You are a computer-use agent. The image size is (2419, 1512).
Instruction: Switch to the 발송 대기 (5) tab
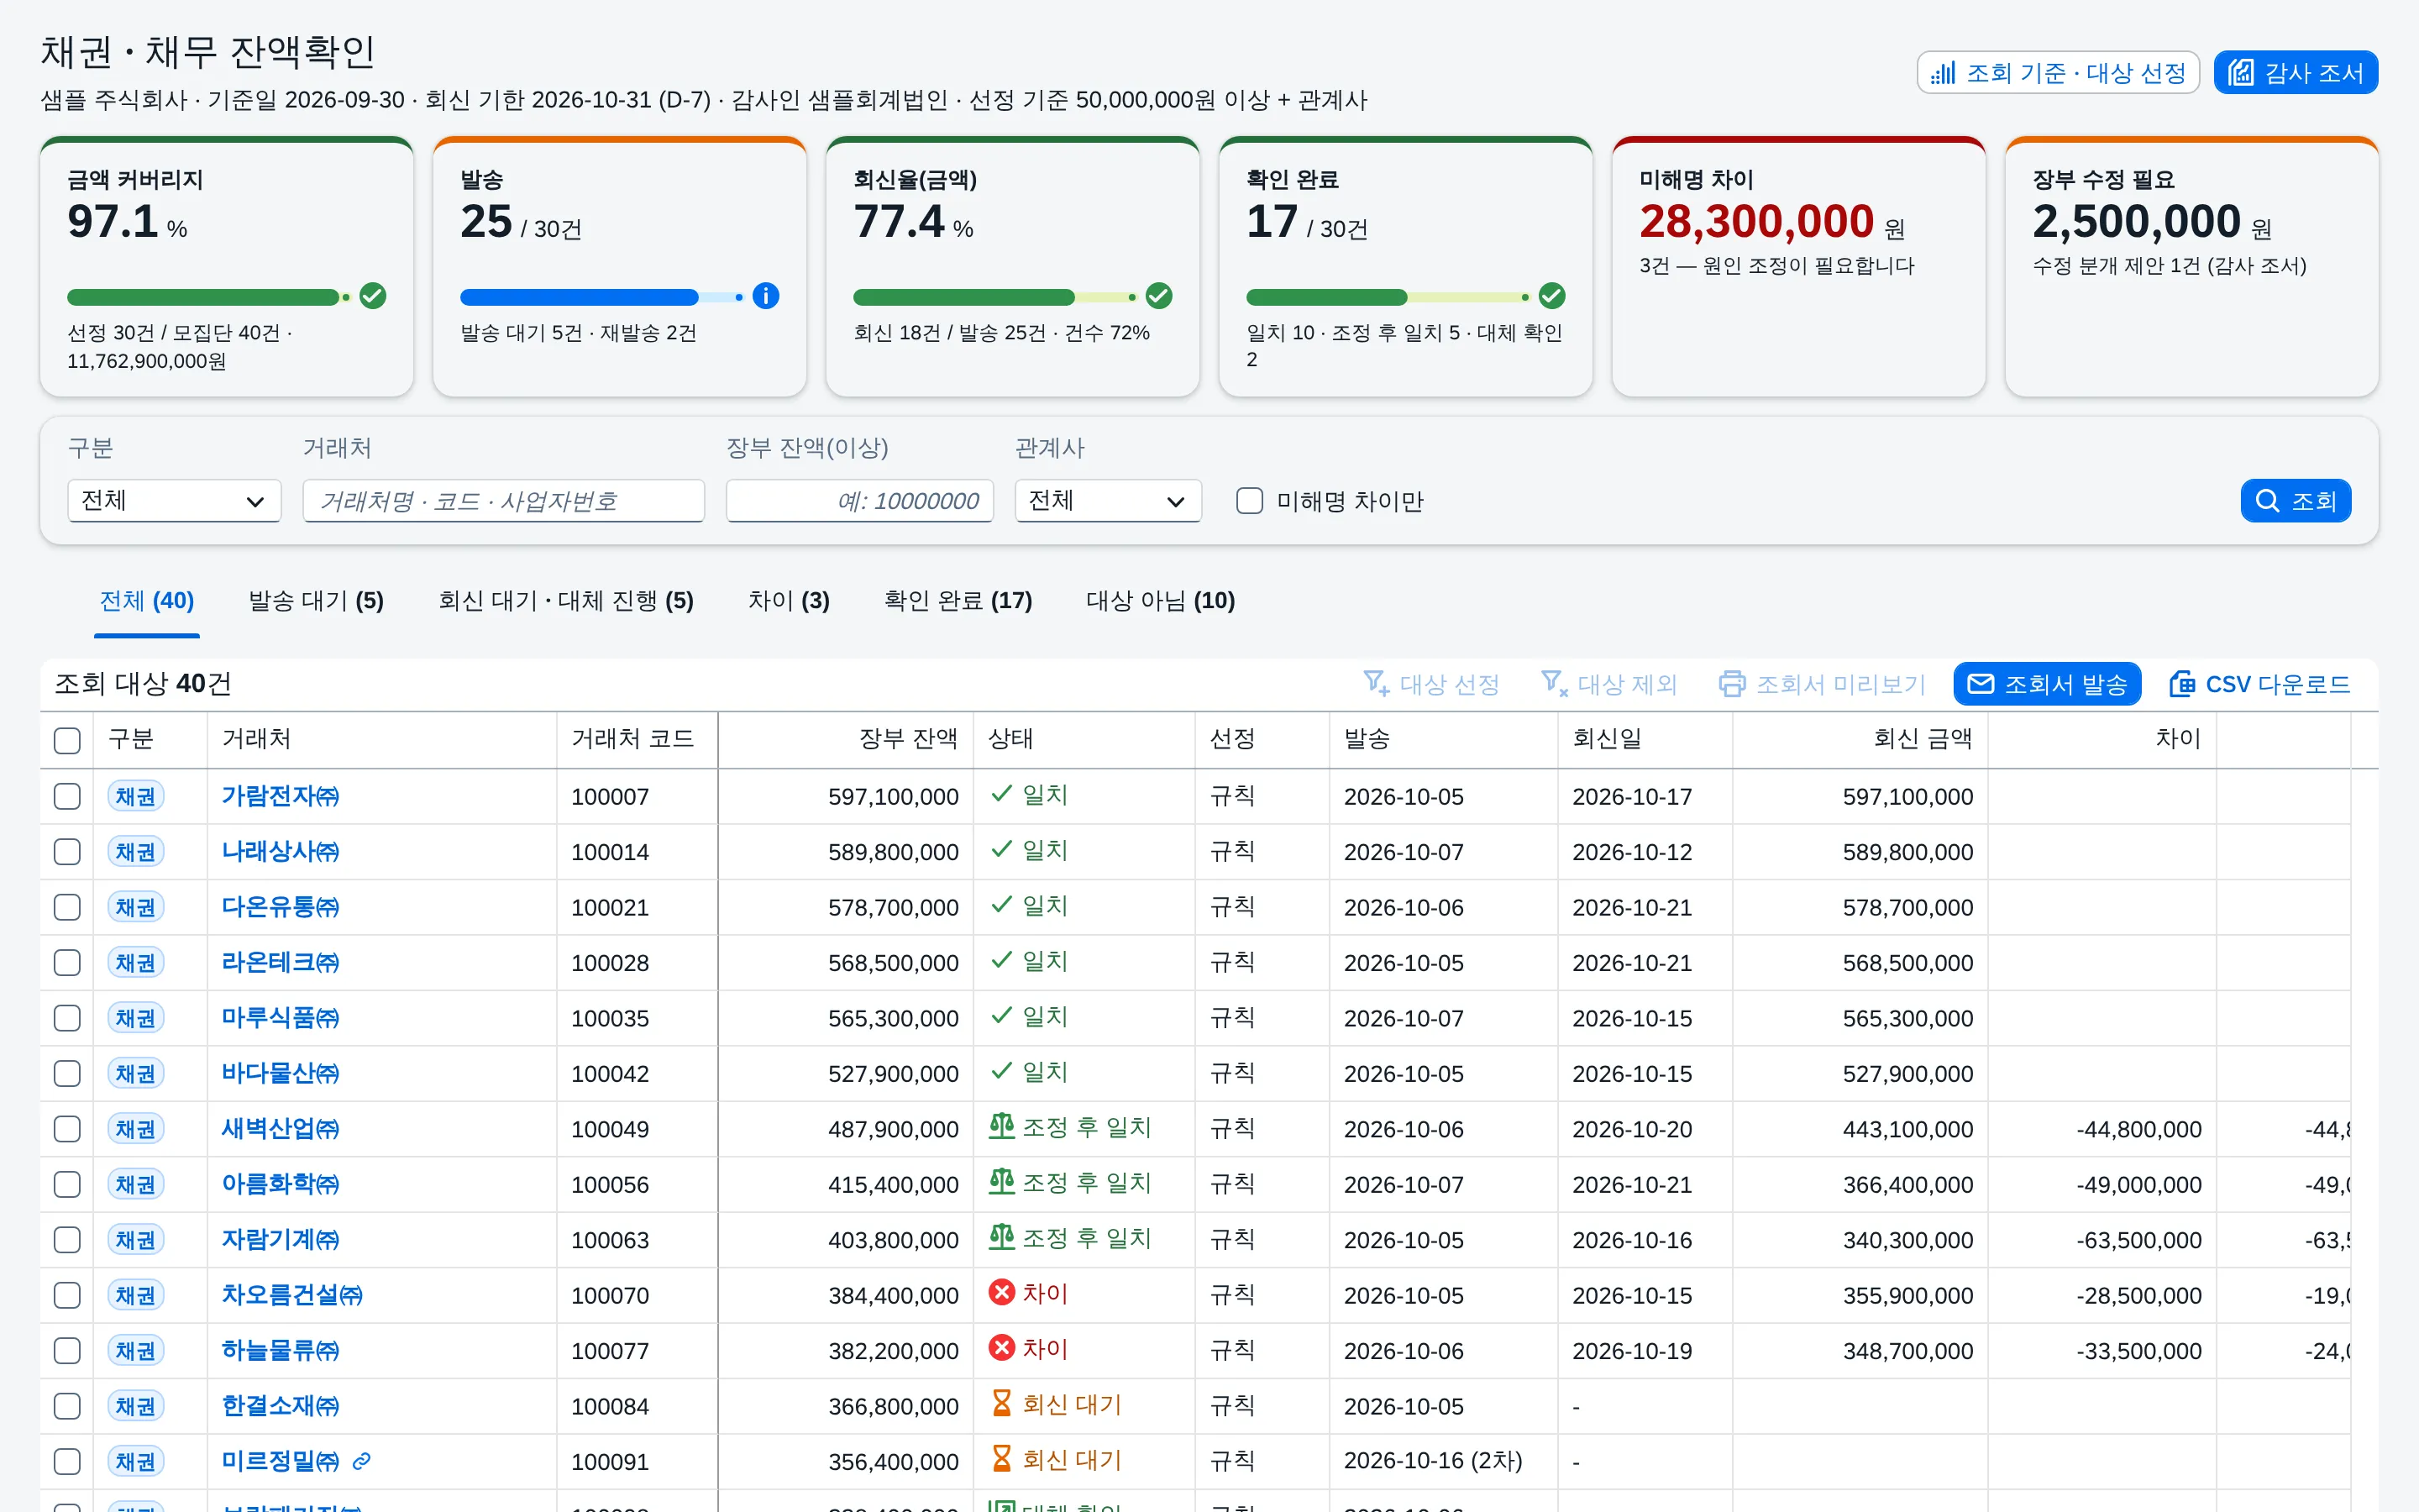[316, 601]
